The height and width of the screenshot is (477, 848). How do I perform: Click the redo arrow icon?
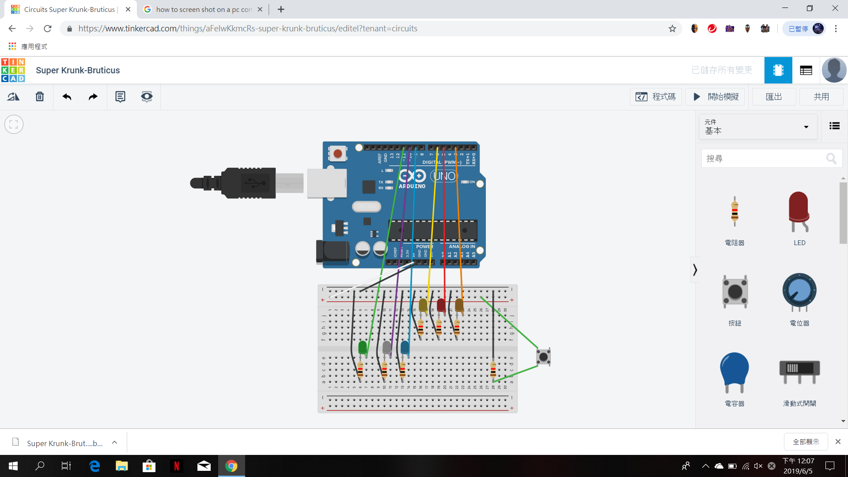[93, 97]
